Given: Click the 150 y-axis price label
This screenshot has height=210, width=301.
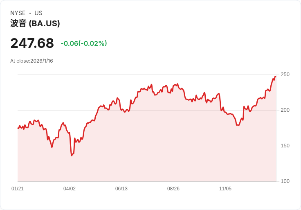Looking at the screenshot, I should pos(285,146).
